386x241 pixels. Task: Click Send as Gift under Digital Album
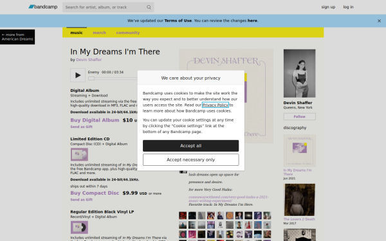tap(82, 127)
